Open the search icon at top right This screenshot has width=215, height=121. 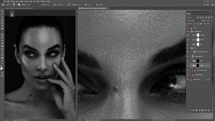click(x=205, y=5)
